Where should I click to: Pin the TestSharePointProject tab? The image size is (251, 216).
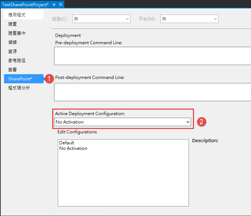[x=54, y=5]
